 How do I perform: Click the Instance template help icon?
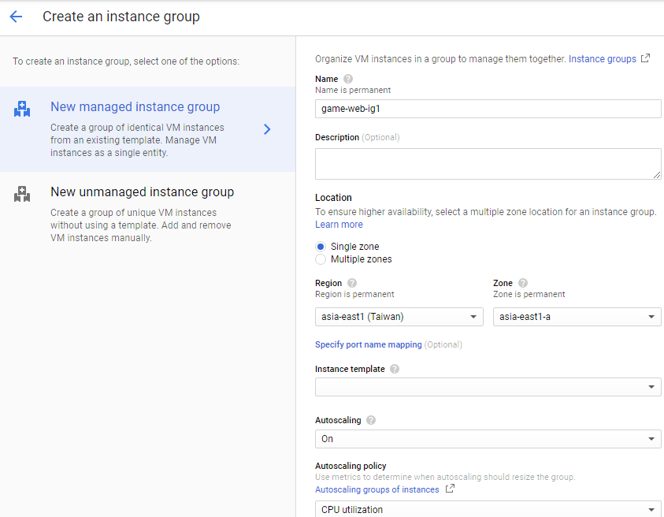(395, 369)
